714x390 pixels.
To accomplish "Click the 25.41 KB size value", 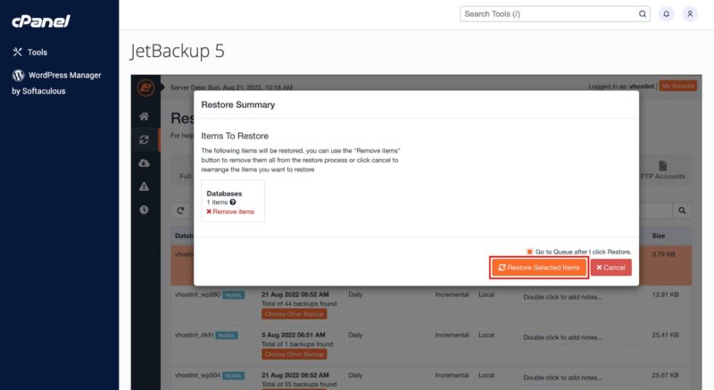I will point(665,335).
